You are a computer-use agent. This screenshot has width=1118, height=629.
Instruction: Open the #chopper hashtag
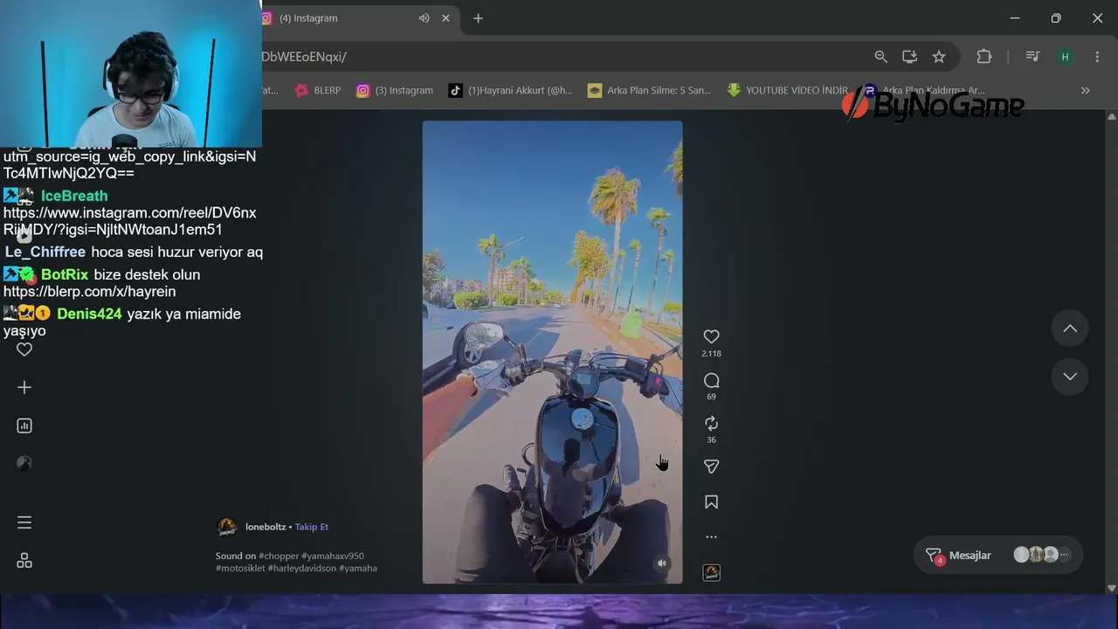click(x=279, y=556)
